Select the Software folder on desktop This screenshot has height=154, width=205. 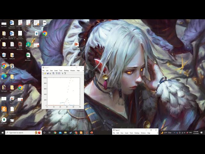12,56
